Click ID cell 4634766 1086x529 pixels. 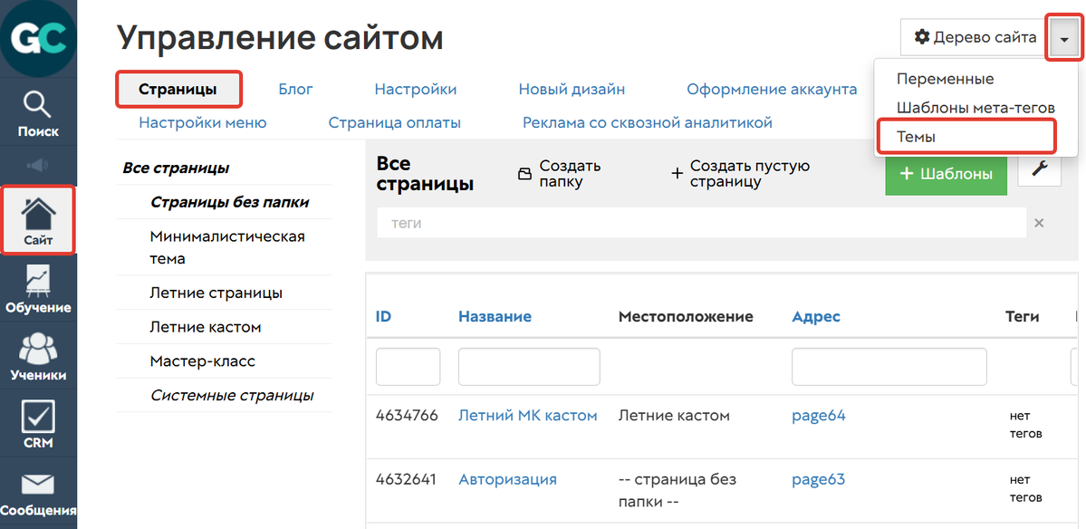pos(407,416)
